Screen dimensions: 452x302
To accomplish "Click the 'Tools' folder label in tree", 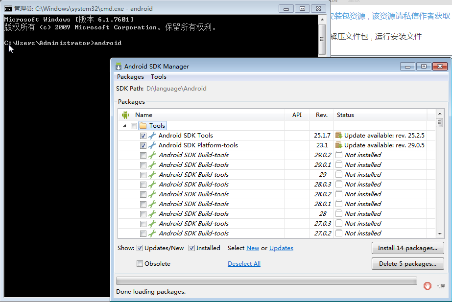I will (x=157, y=126).
